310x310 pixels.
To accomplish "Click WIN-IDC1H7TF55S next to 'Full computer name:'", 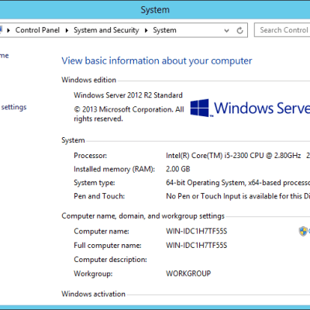I will pyautogui.click(x=196, y=245).
